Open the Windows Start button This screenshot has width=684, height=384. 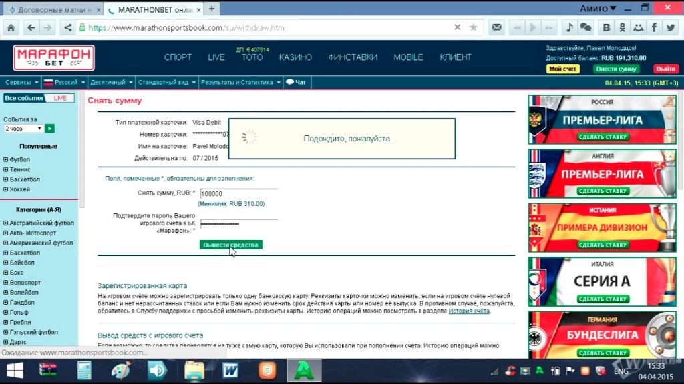point(15,371)
